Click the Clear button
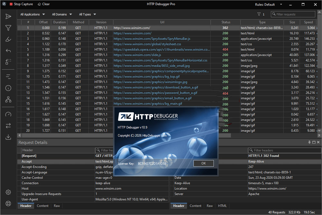The height and width of the screenshot is (215, 322). point(43,4)
